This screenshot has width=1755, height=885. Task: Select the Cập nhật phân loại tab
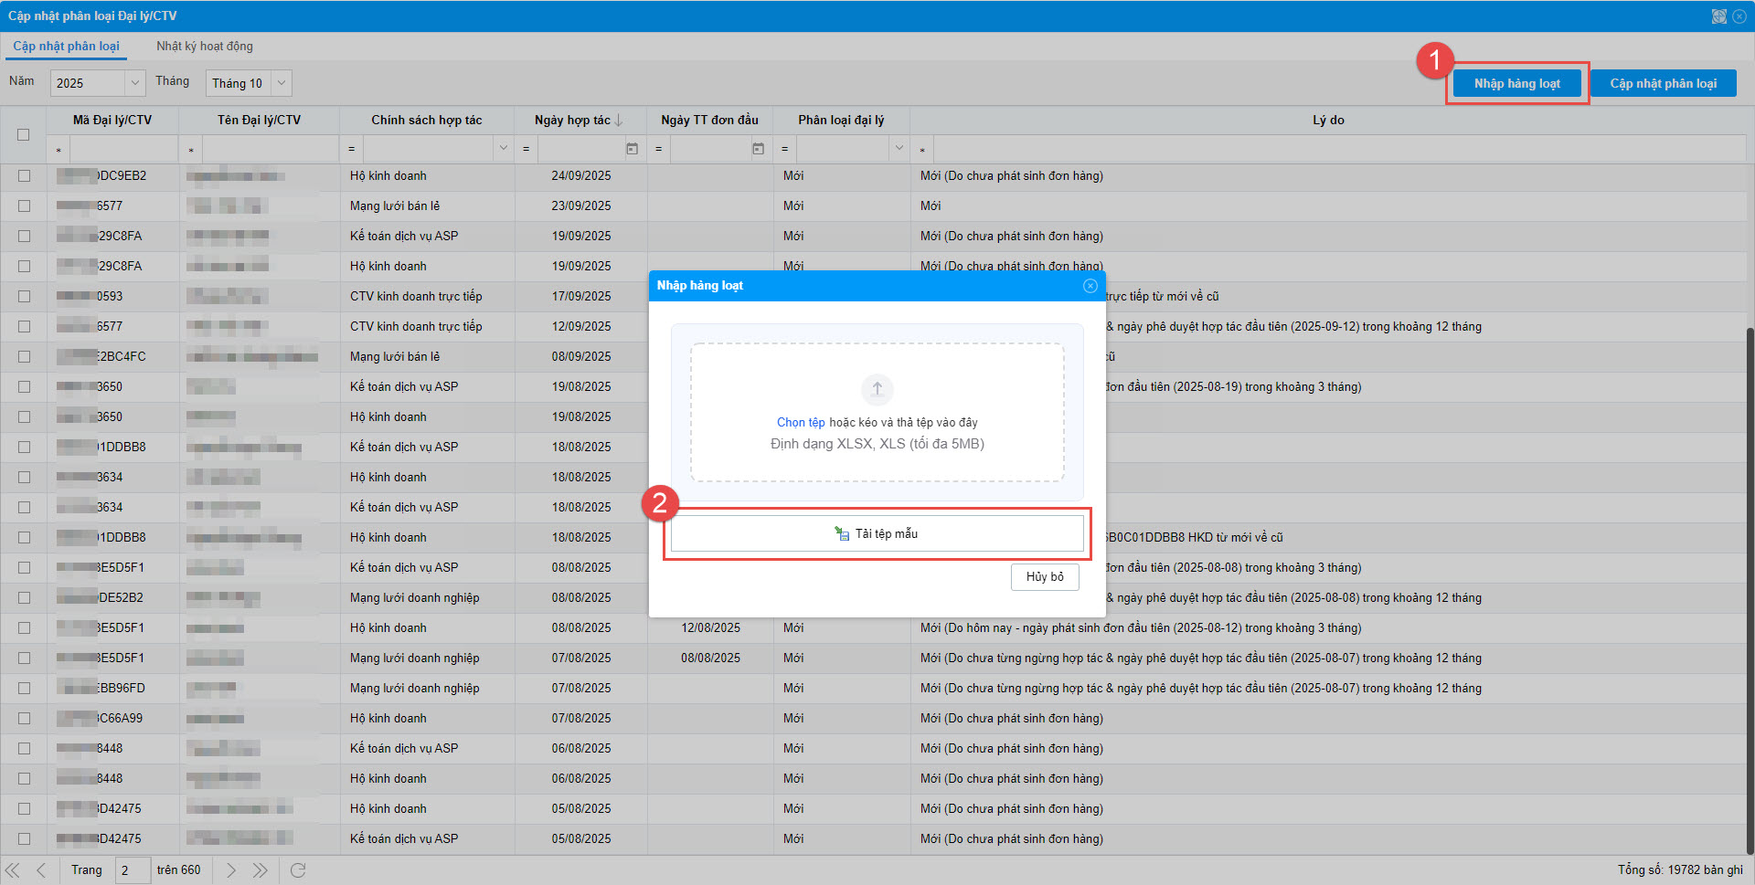click(66, 47)
